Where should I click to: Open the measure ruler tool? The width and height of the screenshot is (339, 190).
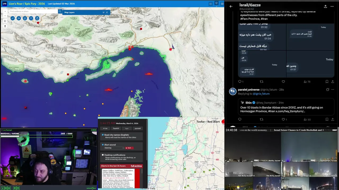(x=12, y=18)
